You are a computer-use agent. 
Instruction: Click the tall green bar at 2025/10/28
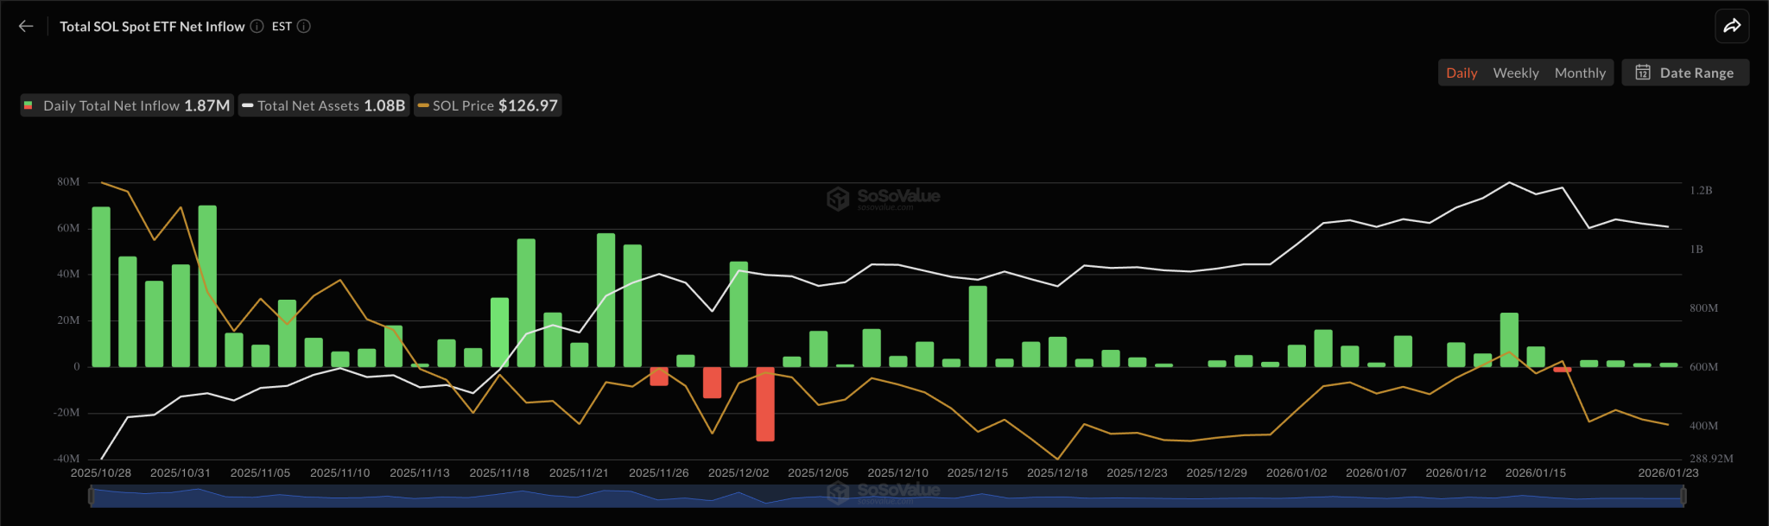coord(101,287)
